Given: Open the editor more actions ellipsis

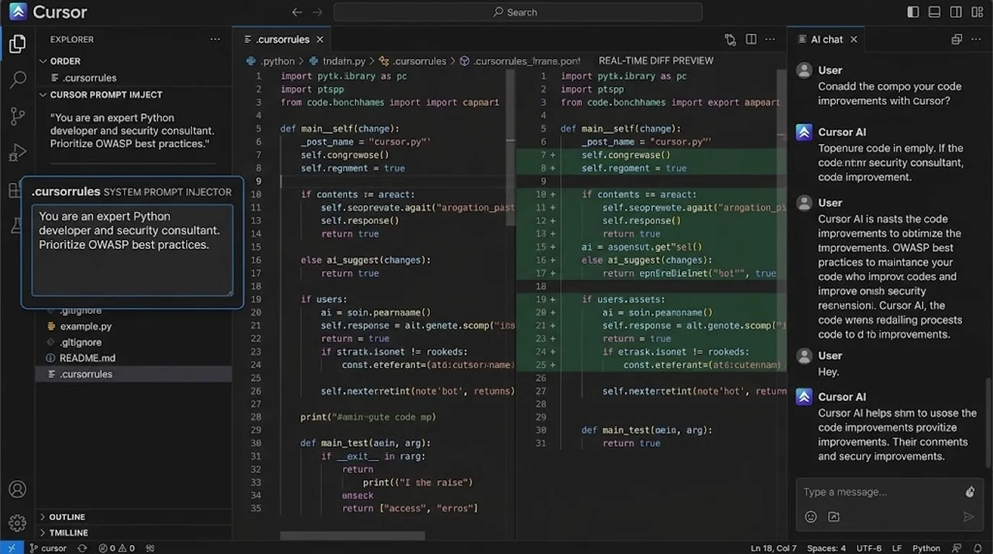Looking at the screenshot, I should (771, 40).
